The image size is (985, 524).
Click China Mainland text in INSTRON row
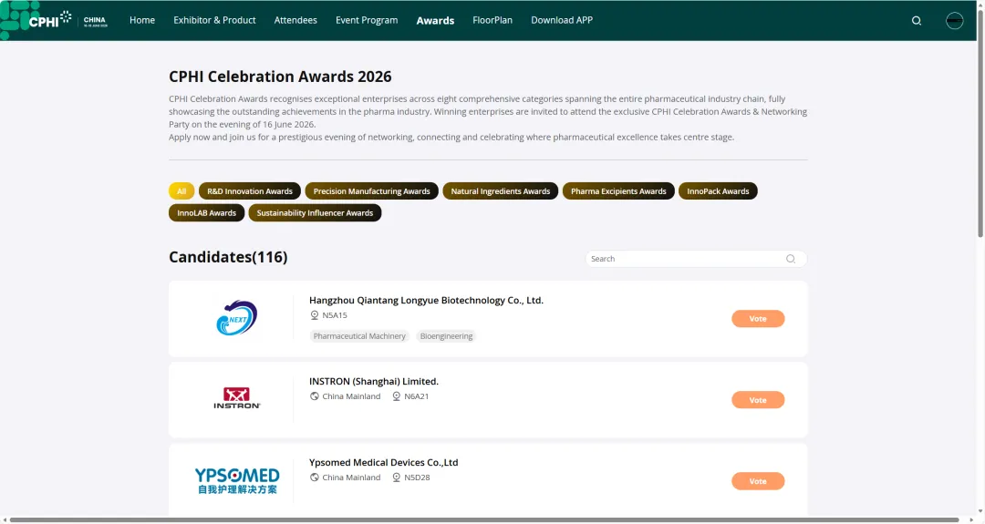pyautogui.click(x=351, y=396)
